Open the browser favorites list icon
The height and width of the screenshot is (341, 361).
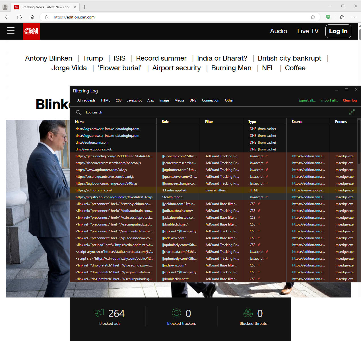342,17
